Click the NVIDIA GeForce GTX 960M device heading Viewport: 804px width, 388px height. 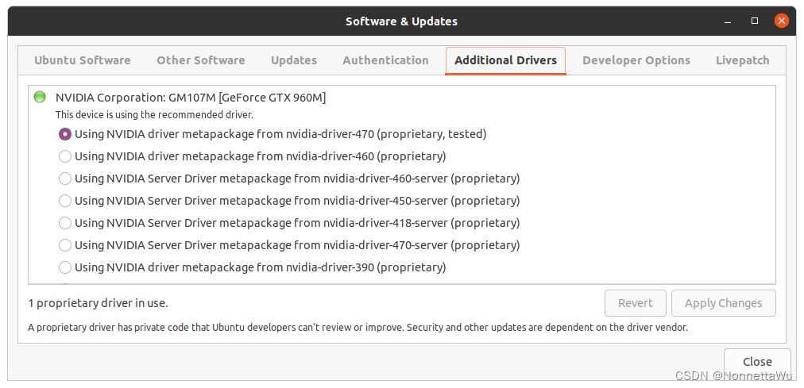pyautogui.click(x=191, y=98)
